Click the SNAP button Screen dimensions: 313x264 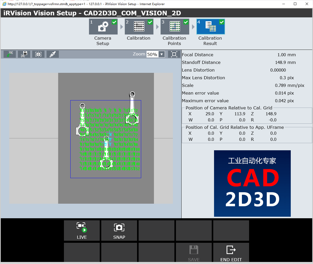(119, 231)
